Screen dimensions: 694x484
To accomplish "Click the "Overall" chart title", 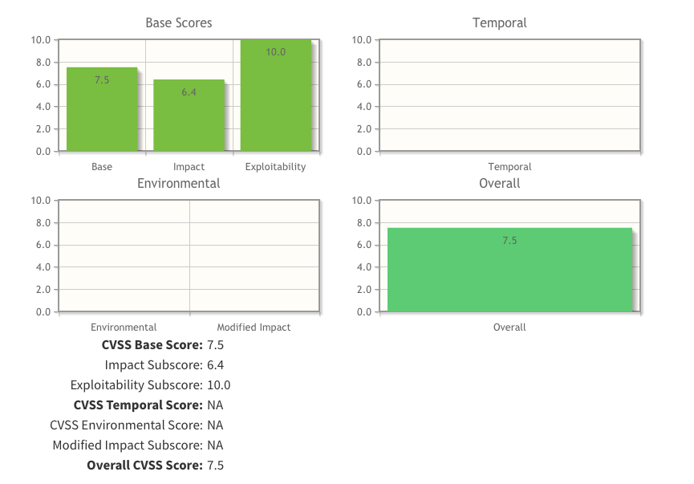I will point(500,183).
